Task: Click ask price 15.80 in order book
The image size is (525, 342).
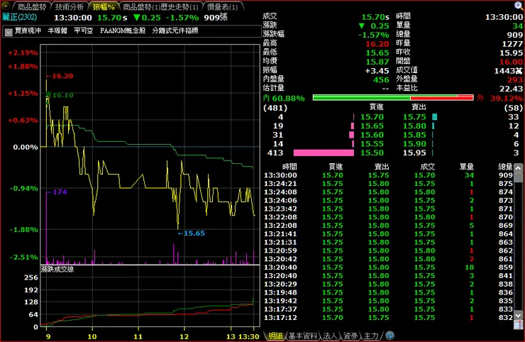Action: pos(414,126)
